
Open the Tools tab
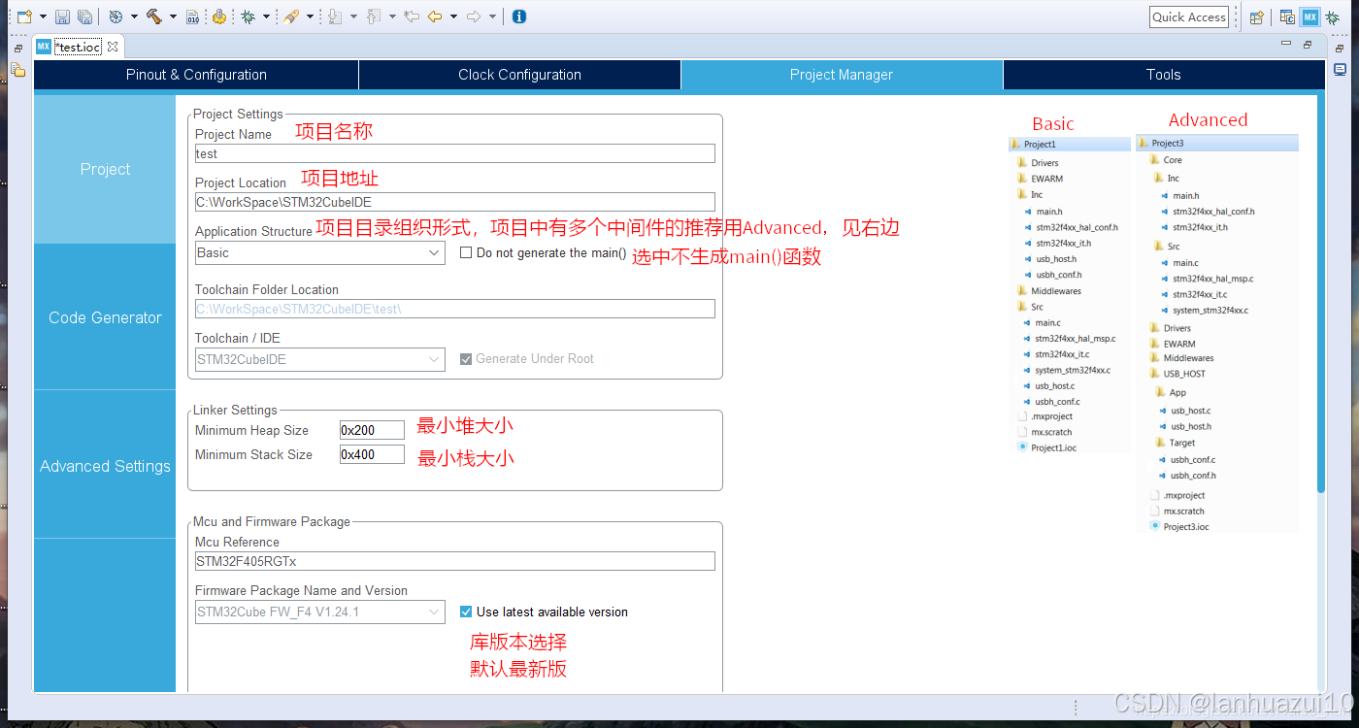[x=1164, y=75]
